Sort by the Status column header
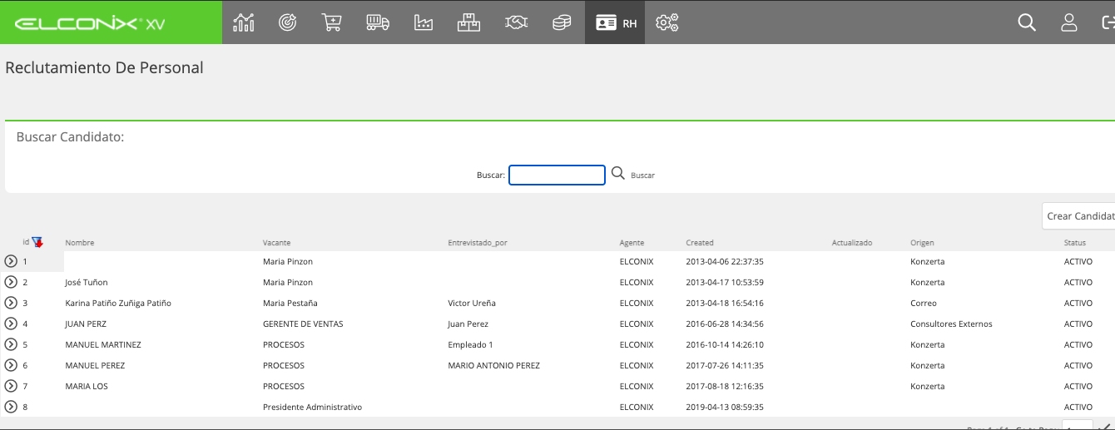The width and height of the screenshot is (1115, 430). [x=1075, y=243]
